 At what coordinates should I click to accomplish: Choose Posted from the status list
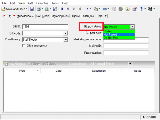[x=119, y=31]
